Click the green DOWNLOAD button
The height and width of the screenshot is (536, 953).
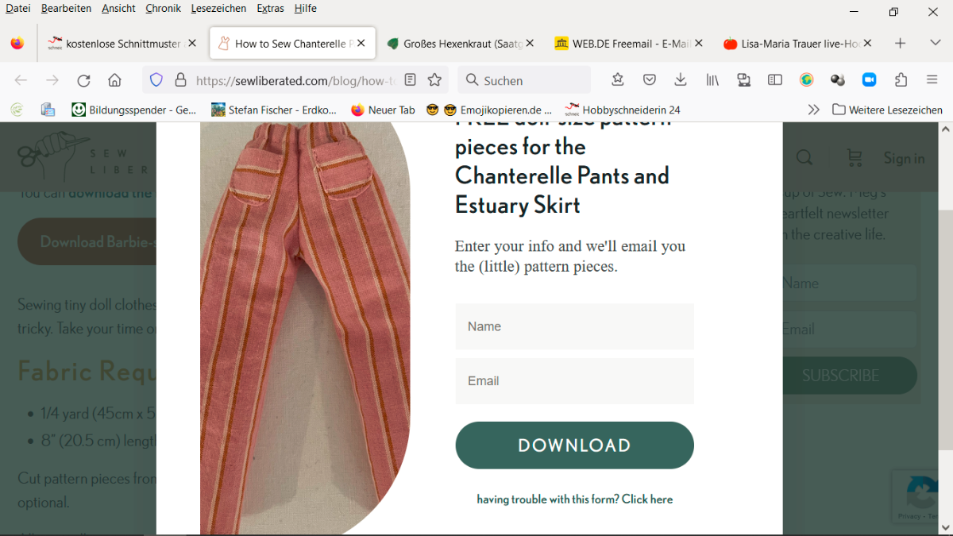coord(574,445)
